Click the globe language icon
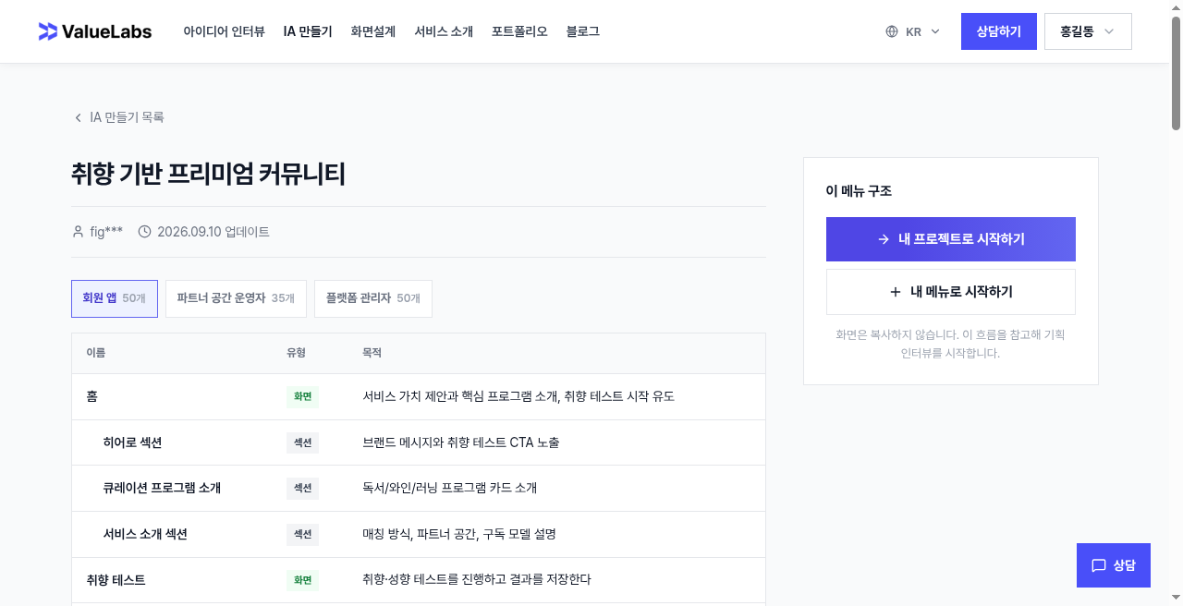Viewport: 1183px width, 606px height. (x=892, y=31)
